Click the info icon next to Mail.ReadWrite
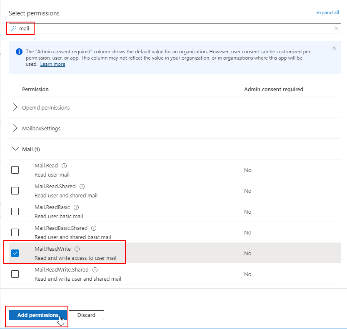This screenshot has width=347, height=329. point(77,249)
